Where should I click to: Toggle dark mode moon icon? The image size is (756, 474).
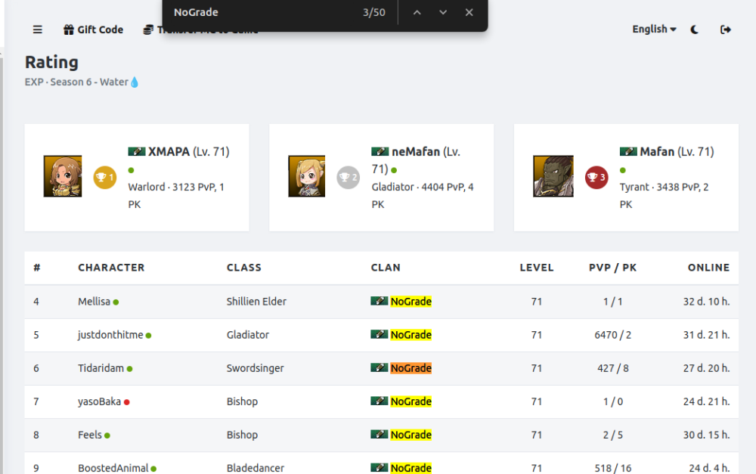click(x=695, y=29)
